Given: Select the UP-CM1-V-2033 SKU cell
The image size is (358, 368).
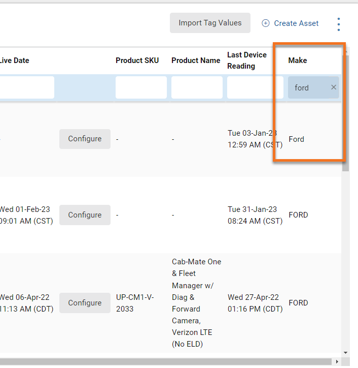Looking at the screenshot, I should [135, 303].
